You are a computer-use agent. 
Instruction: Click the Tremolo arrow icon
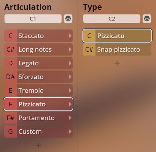click(x=70, y=90)
